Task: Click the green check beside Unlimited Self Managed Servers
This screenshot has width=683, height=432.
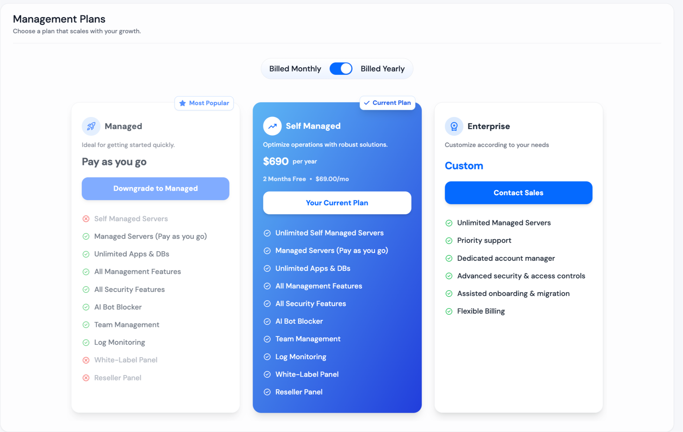Action: click(267, 233)
